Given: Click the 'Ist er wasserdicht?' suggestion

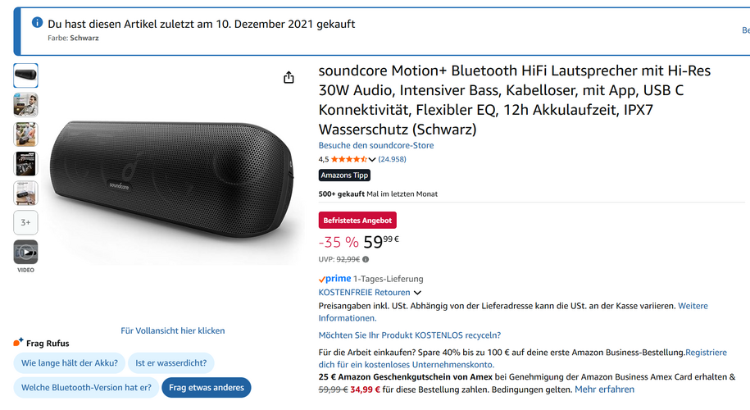Looking at the screenshot, I should coord(170,362).
